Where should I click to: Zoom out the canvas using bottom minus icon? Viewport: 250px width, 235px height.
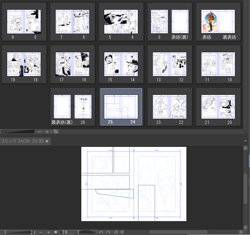coord(41,232)
